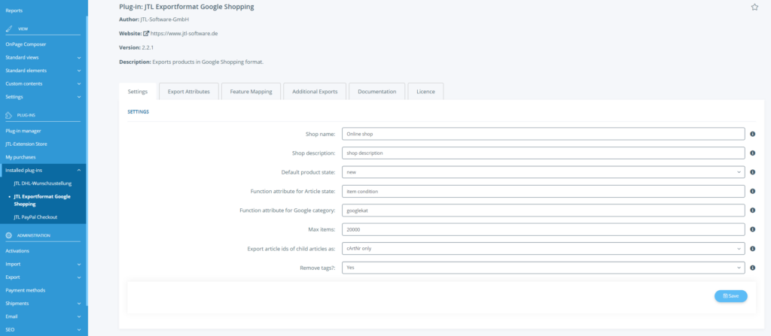Click the sidebar vertical scrollbar
This screenshot has width=771, height=336.
tap(87, 159)
